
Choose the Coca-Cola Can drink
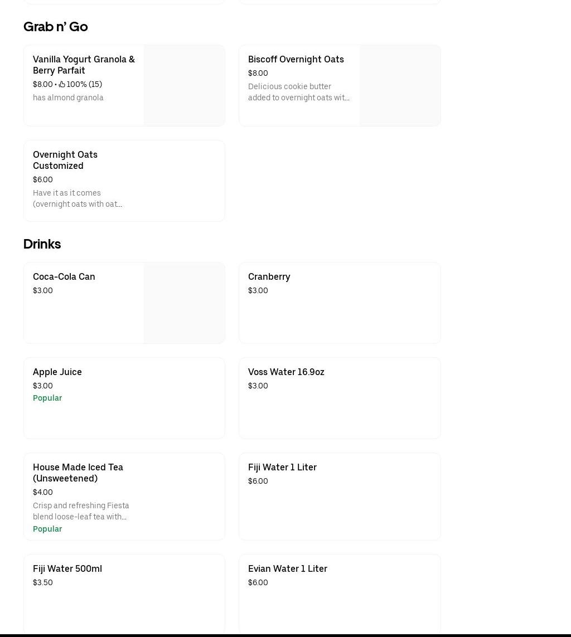coord(64,276)
